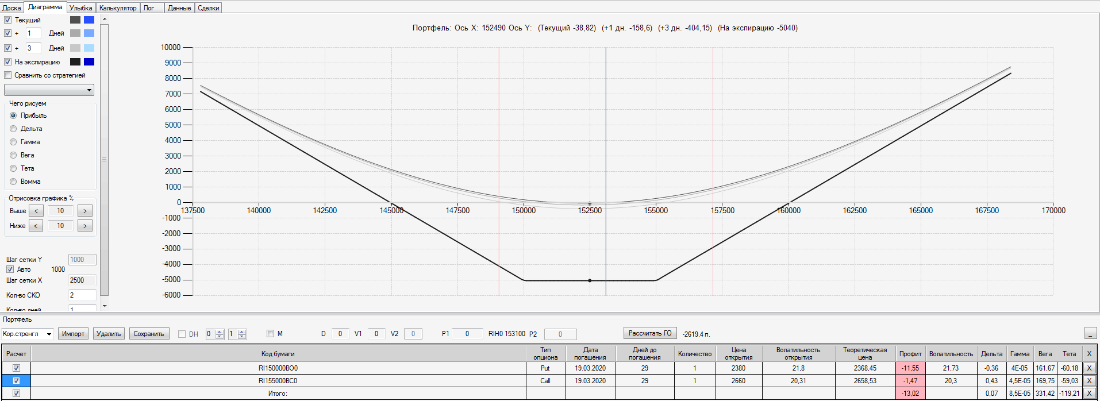1100x401 pixels.
Task: Select Тета radio button
Action: click(x=13, y=168)
